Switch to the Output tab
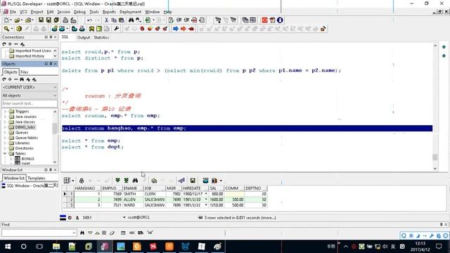Viewport: 450px width, 253px height. [84, 37]
